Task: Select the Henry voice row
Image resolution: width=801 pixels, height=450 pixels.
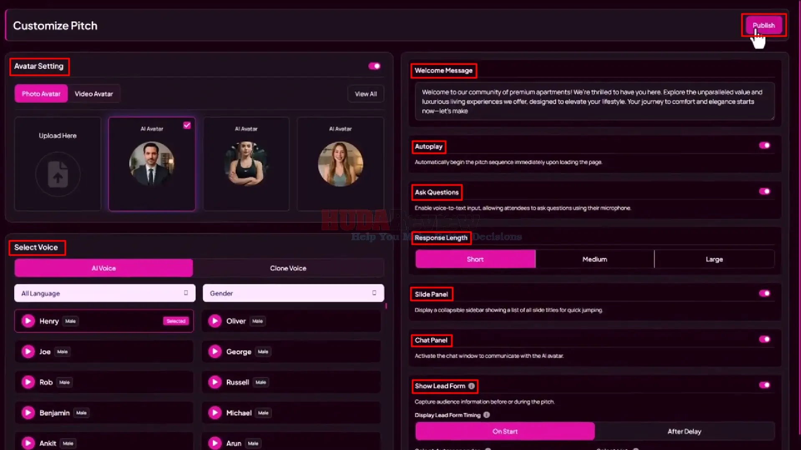Action: (x=104, y=321)
